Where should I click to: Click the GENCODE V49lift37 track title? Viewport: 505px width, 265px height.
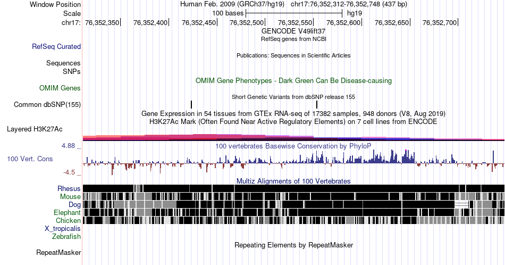293,31
